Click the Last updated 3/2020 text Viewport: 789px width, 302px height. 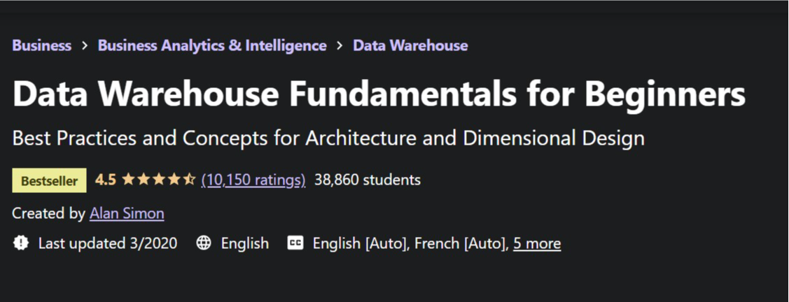pyautogui.click(x=108, y=243)
